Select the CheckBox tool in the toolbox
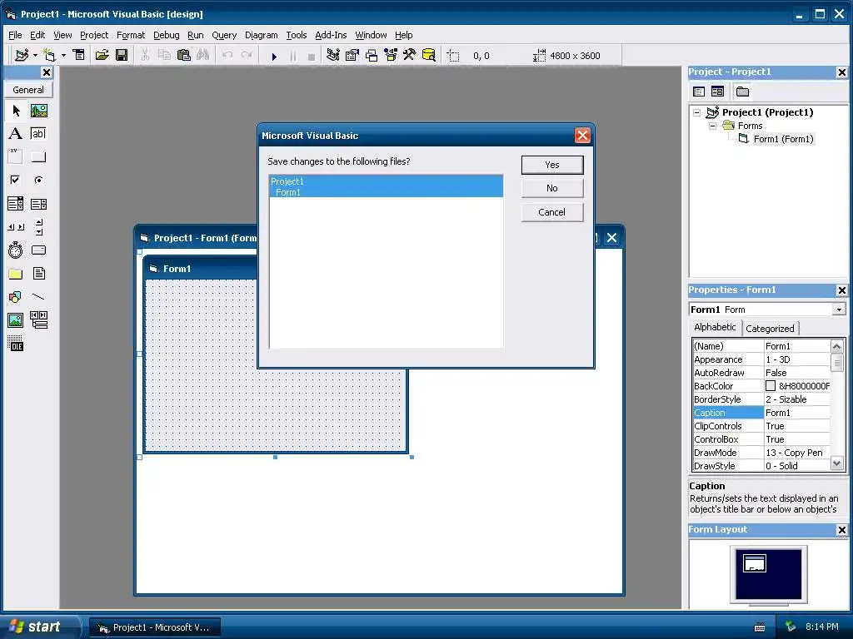Image resolution: width=853 pixels, height=639 pixels. [16, 180]
